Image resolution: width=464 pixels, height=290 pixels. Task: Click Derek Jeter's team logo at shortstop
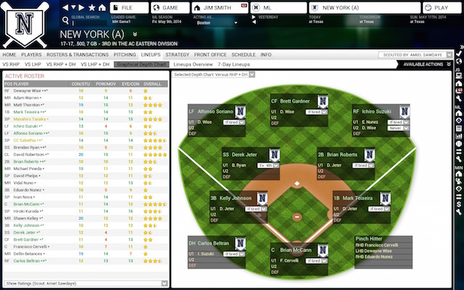click(275, 156)
